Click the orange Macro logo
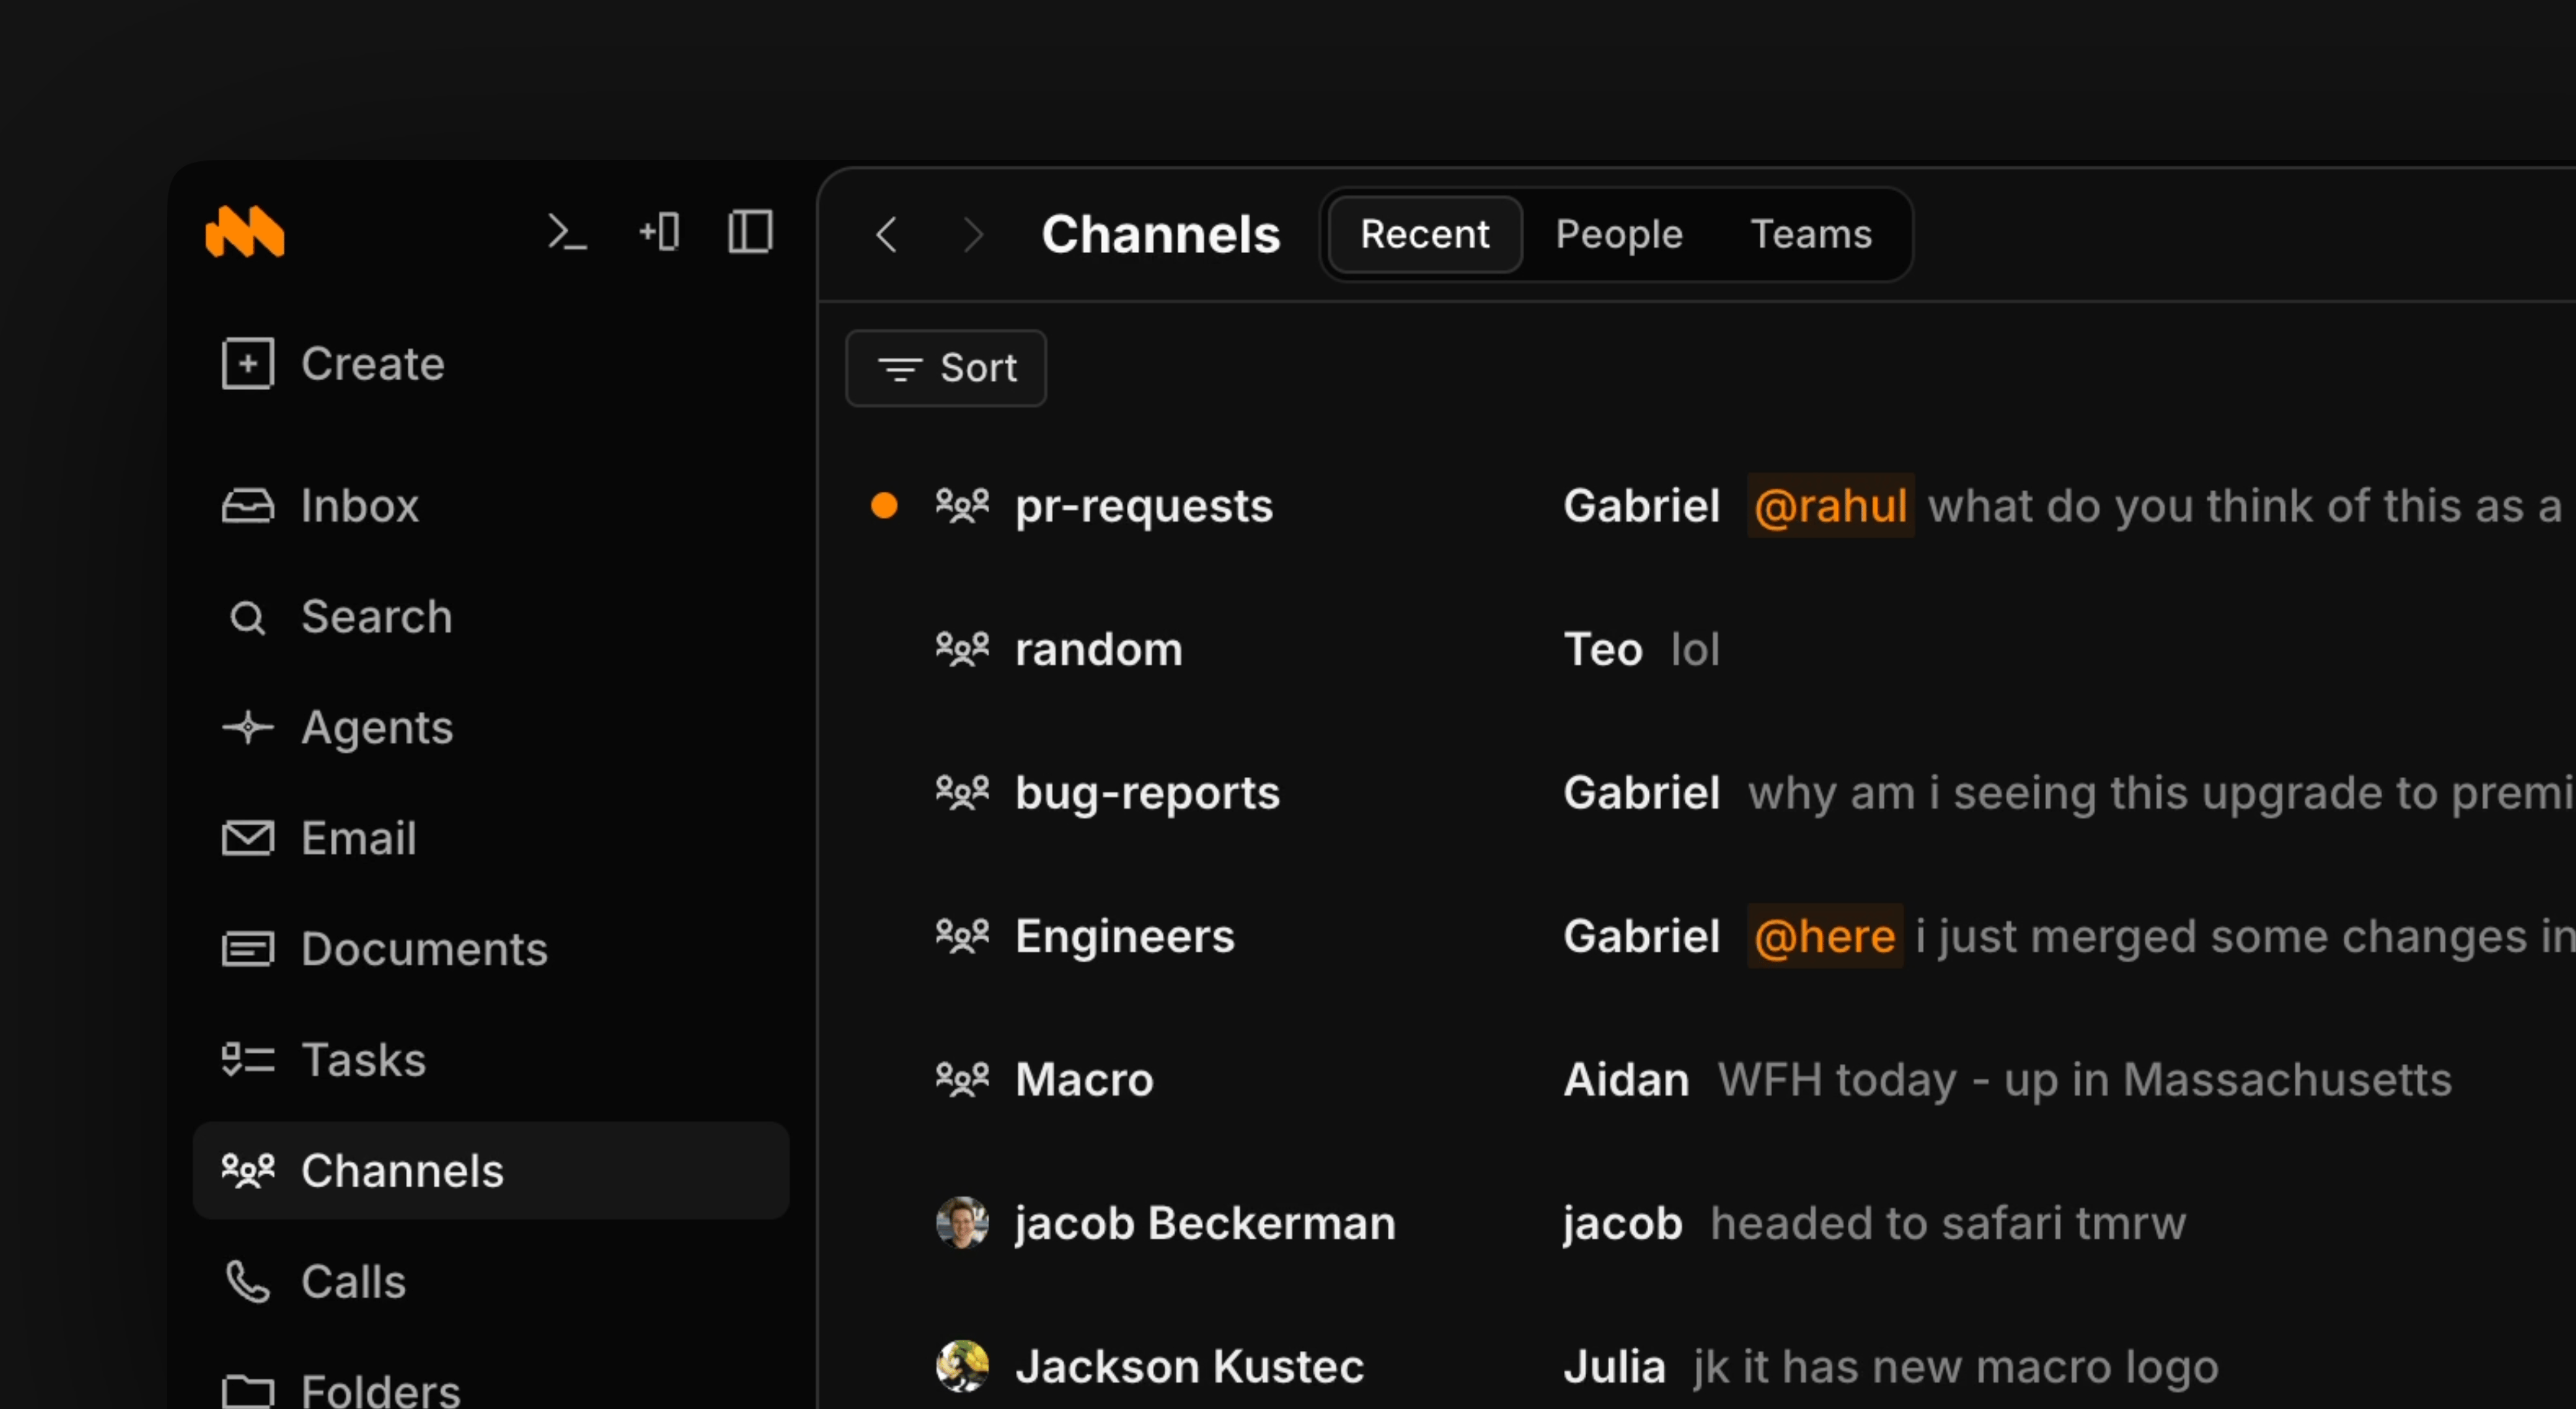The height and width of the screenshot is (1409, 2576). [245, 232]
